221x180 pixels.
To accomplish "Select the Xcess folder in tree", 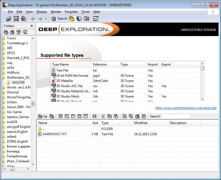I will 12,102.
